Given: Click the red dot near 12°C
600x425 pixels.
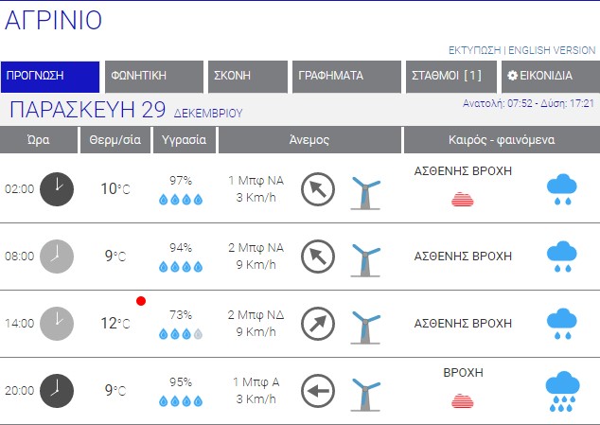Looking at the screenshot, I should [141, 301].
